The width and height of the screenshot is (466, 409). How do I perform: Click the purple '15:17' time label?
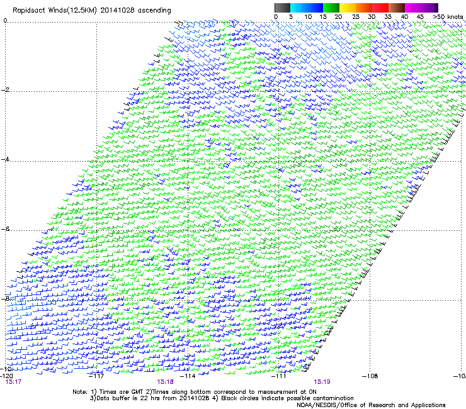tap(13, 382)
